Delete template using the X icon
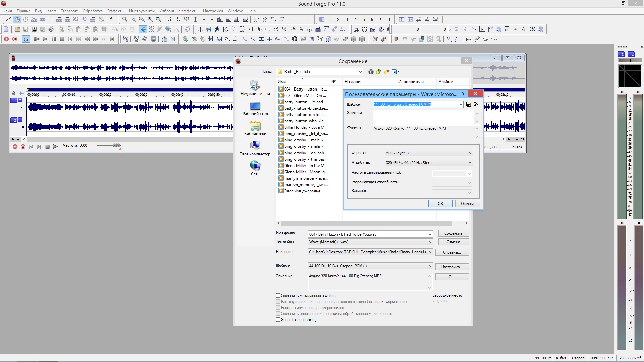 476,104
